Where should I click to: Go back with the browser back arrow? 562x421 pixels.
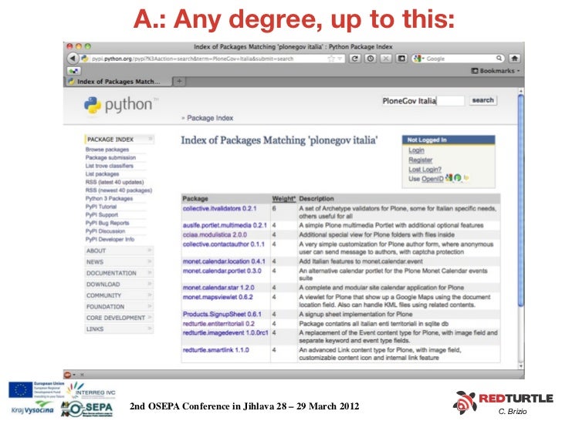click(73, 59)
